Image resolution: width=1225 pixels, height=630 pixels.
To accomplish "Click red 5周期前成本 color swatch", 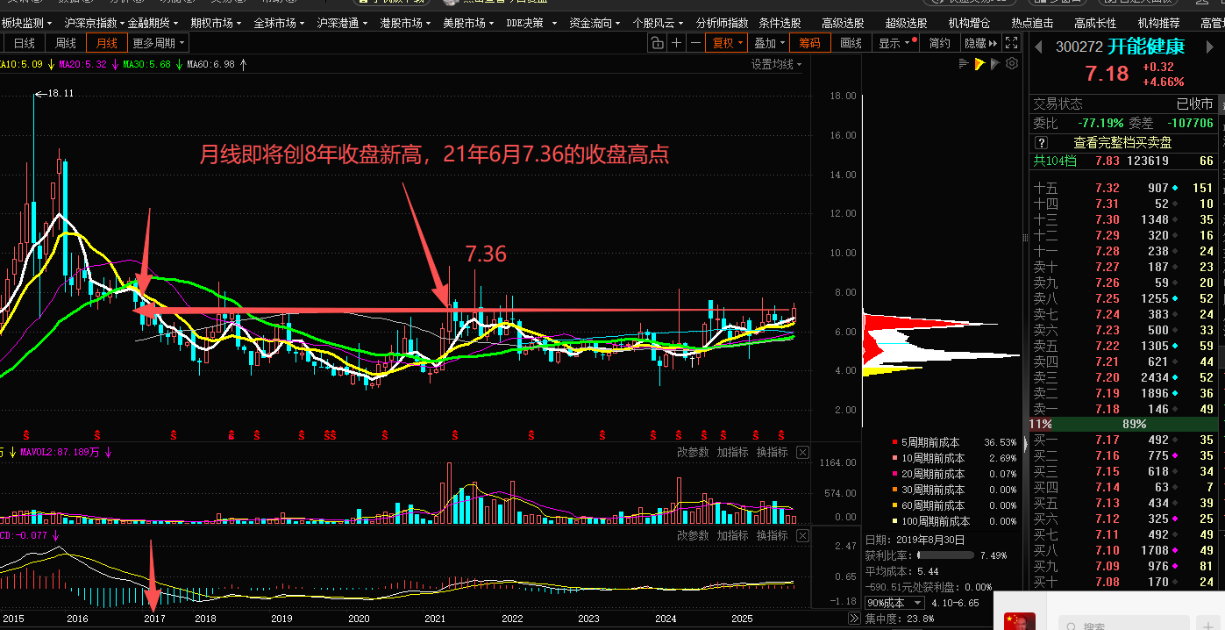I will point(894,442).
